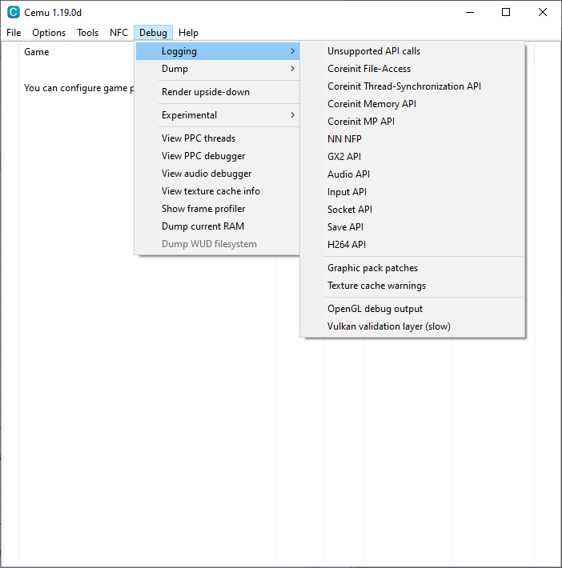Open the Help menu
Image resolution: width=562 pixels, height=568 pixels.
point(189,33)
